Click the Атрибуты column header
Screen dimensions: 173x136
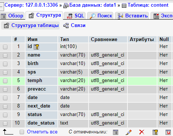pos(142,40)
